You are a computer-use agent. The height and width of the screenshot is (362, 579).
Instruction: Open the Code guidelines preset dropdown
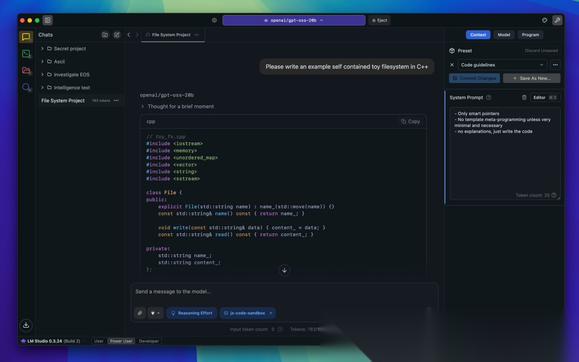tap(502, 65)
